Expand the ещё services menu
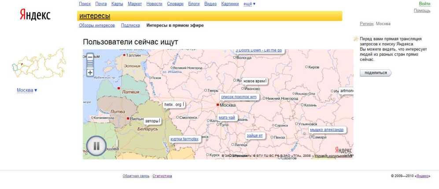Viewport: 439px width, 189px height. pyautogui.click(x=250, y=4)
